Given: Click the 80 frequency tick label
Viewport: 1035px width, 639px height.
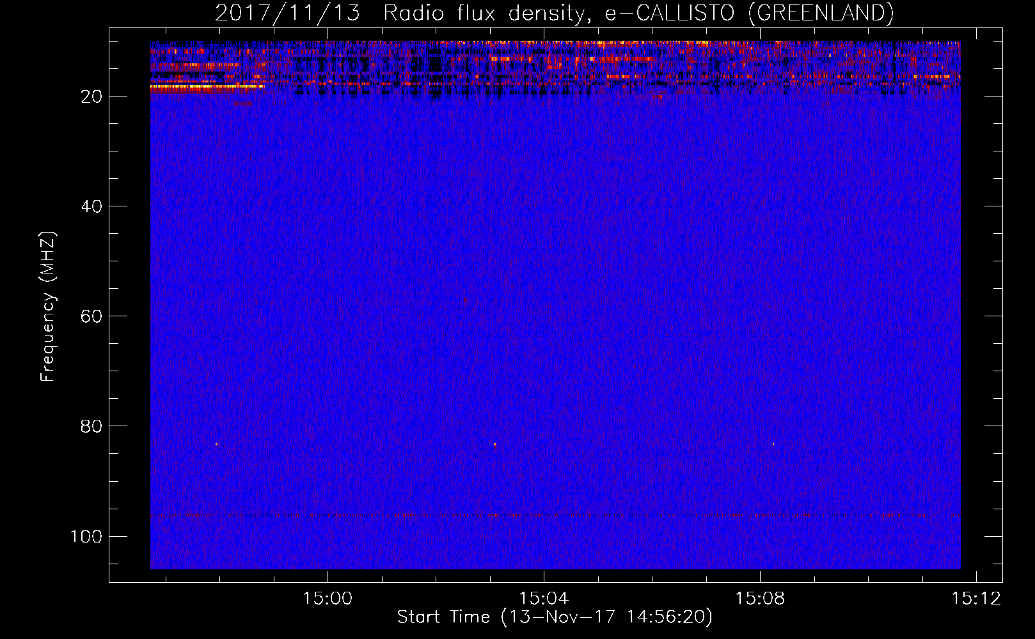Looking at the screenshot, I should coord(91,426).
